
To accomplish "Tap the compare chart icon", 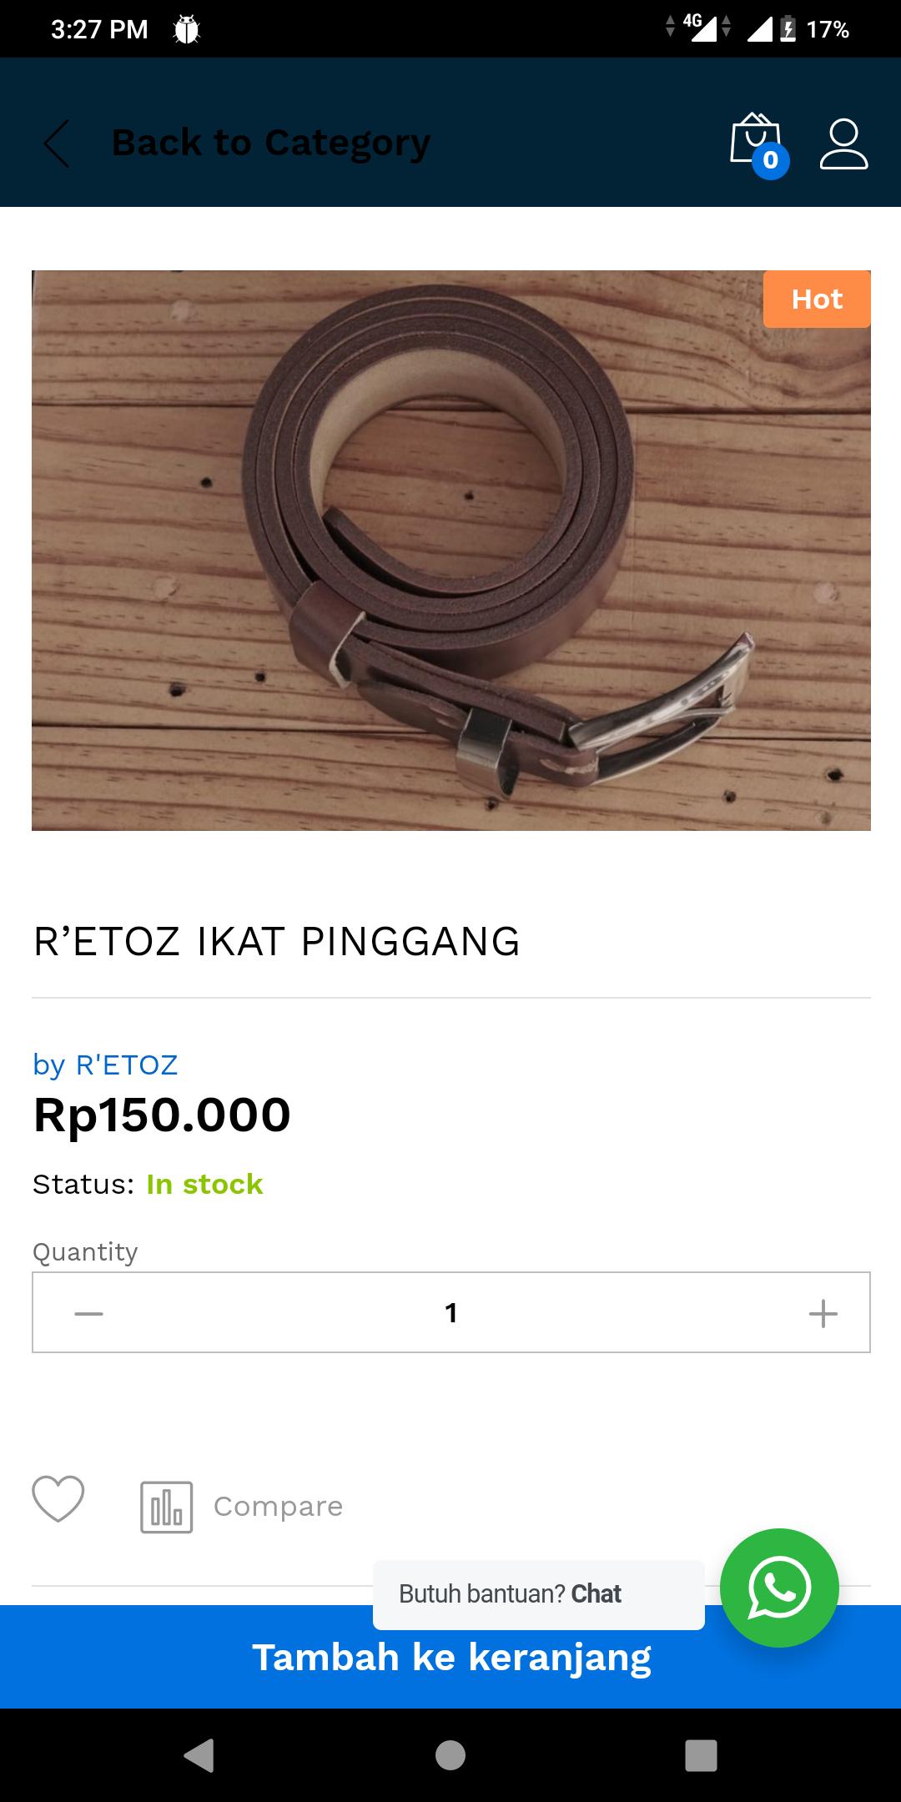I will [166, 1507].
